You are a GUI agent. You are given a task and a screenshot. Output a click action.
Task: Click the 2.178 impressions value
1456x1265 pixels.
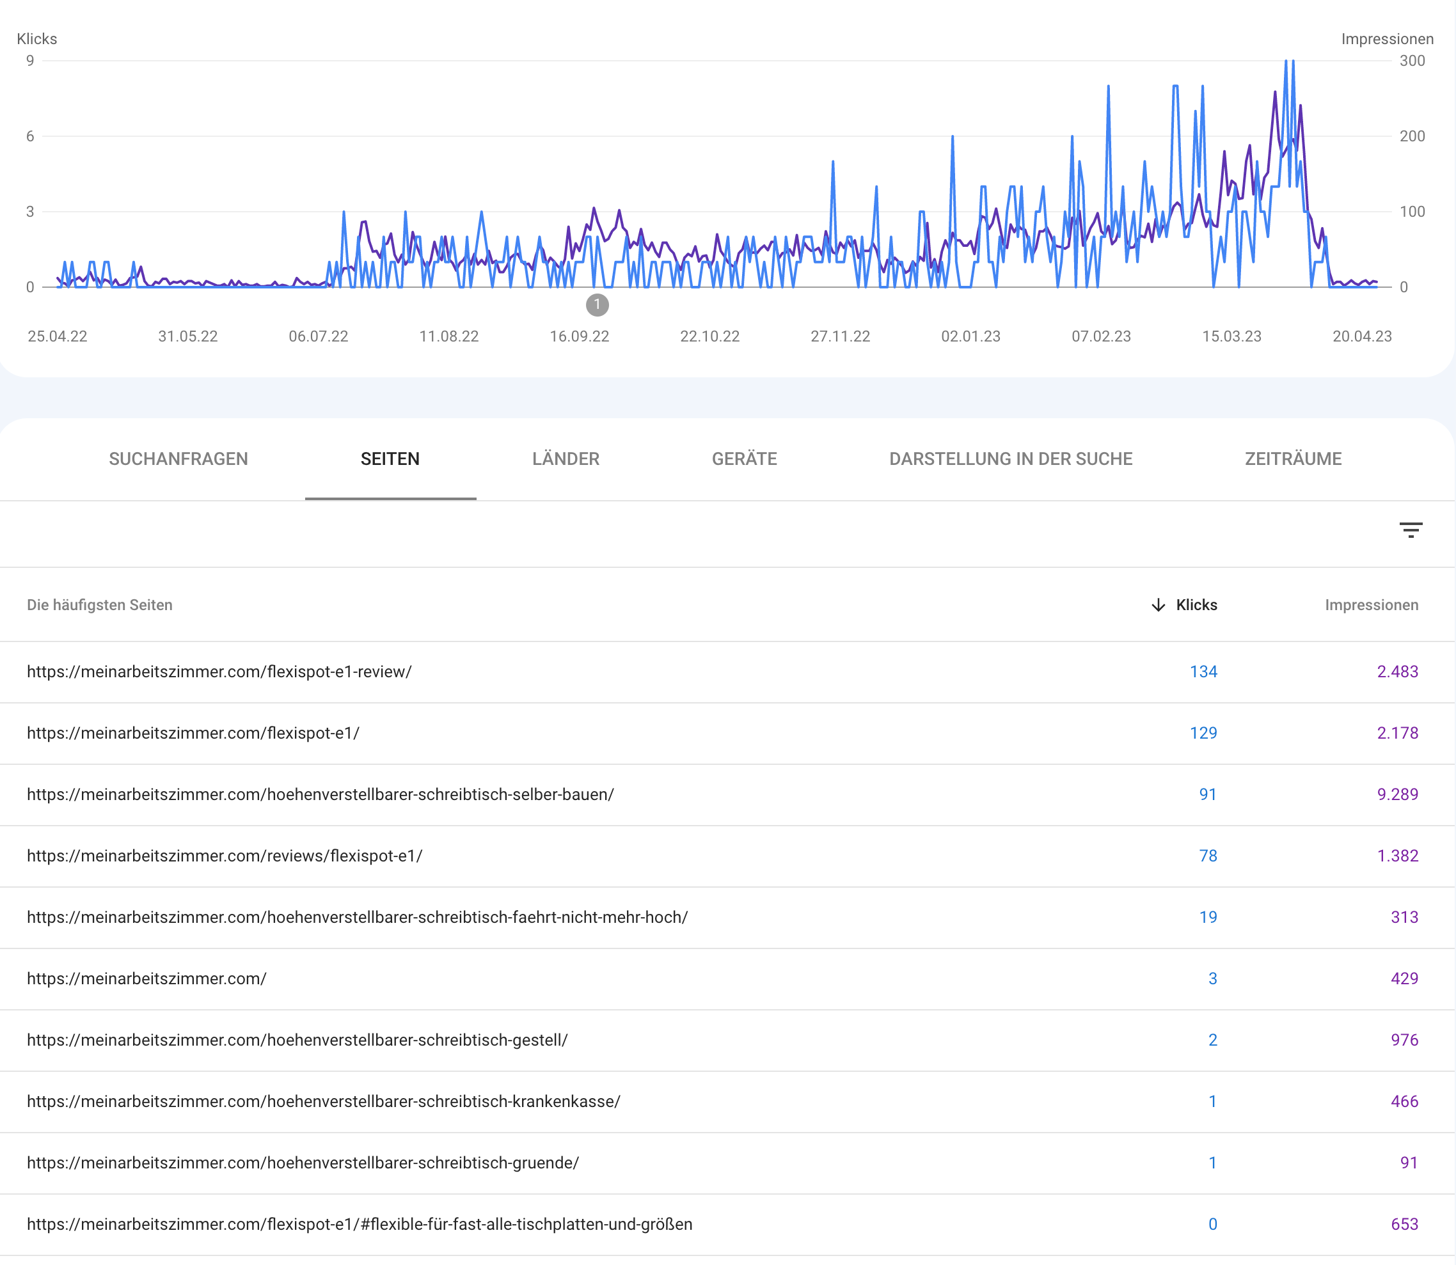(1397, 734)
